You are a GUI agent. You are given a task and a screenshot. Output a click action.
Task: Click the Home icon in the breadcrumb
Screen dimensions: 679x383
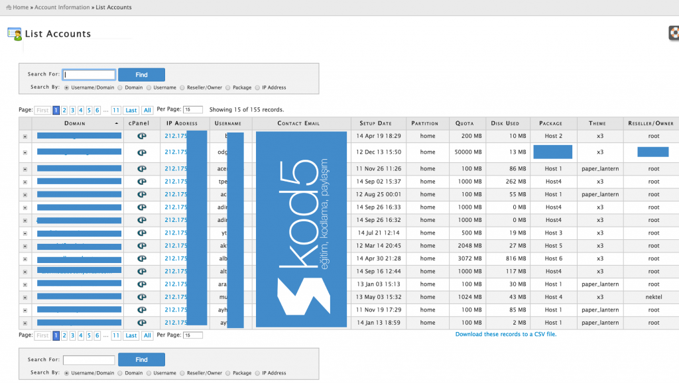(9, 7)
